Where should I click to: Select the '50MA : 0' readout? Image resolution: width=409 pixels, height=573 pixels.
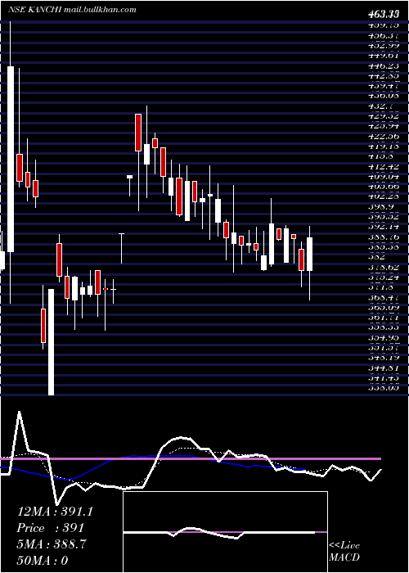coord(43,562)
